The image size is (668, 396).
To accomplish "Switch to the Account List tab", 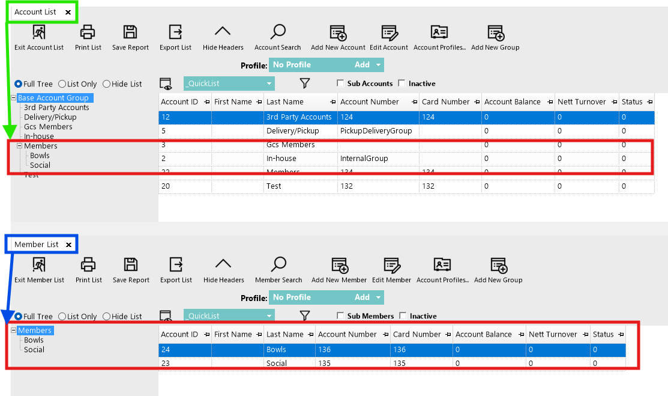I will tap(35, 12).
